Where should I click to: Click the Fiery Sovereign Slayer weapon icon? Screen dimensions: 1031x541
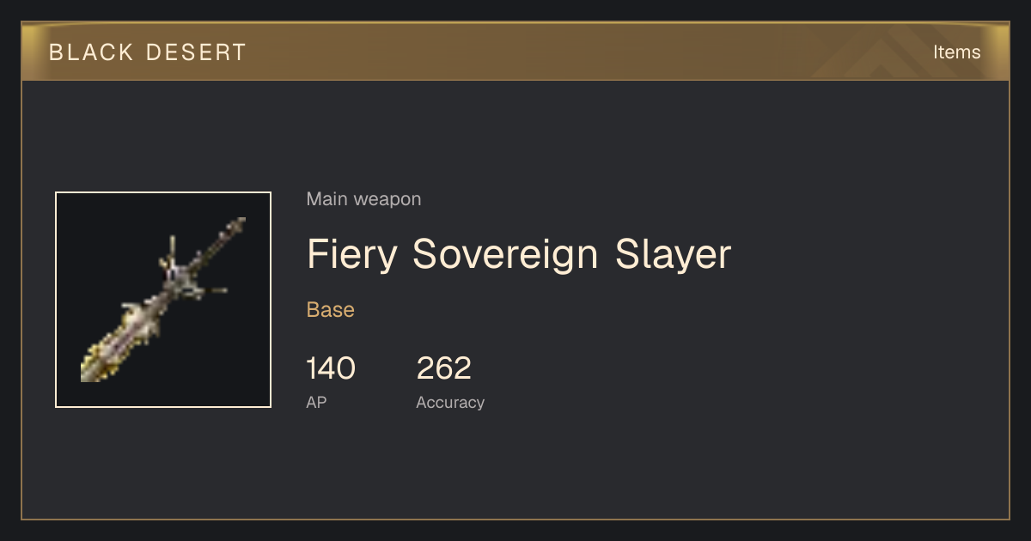coord(163,300)
